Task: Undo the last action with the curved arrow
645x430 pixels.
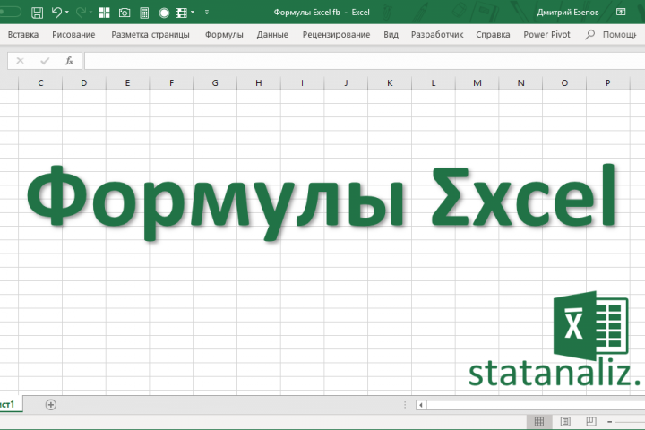Action: click(x=56, y=13)
